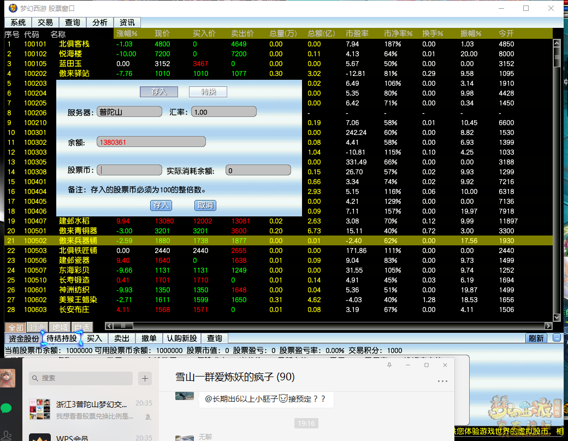This screenshot has width=568, height=441.
Task: Click the 刷新 refresh button
Action: point(536,338)
